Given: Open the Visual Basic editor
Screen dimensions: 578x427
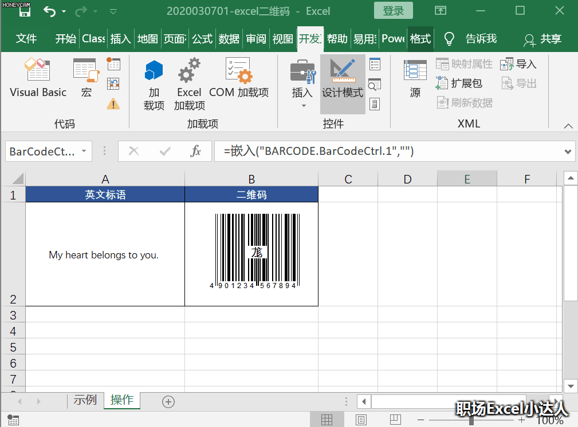Looking at the screenshot, I should [x=38, y=78].
